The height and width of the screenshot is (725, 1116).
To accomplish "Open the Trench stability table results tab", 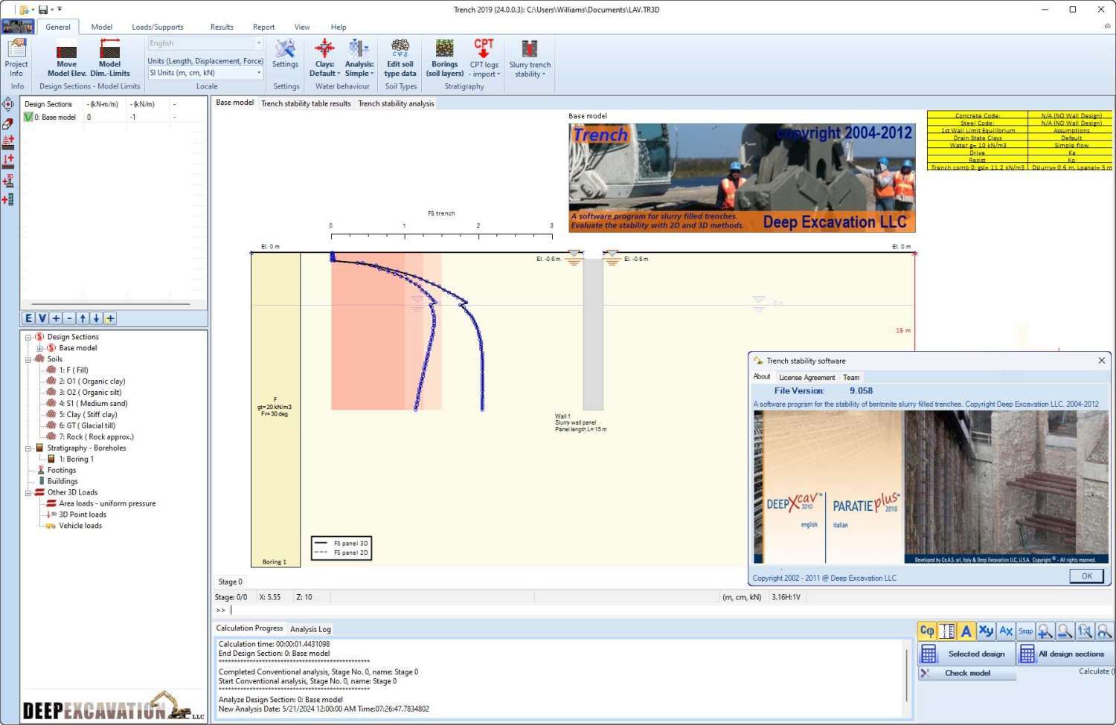I will pos(306,103).
